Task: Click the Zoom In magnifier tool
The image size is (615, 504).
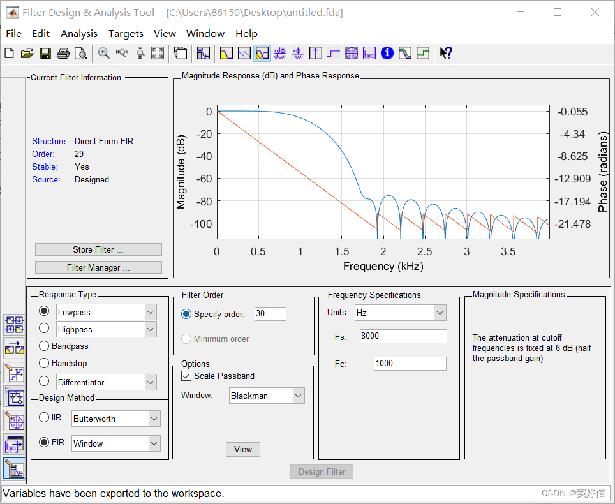Action: pos(103,53)
